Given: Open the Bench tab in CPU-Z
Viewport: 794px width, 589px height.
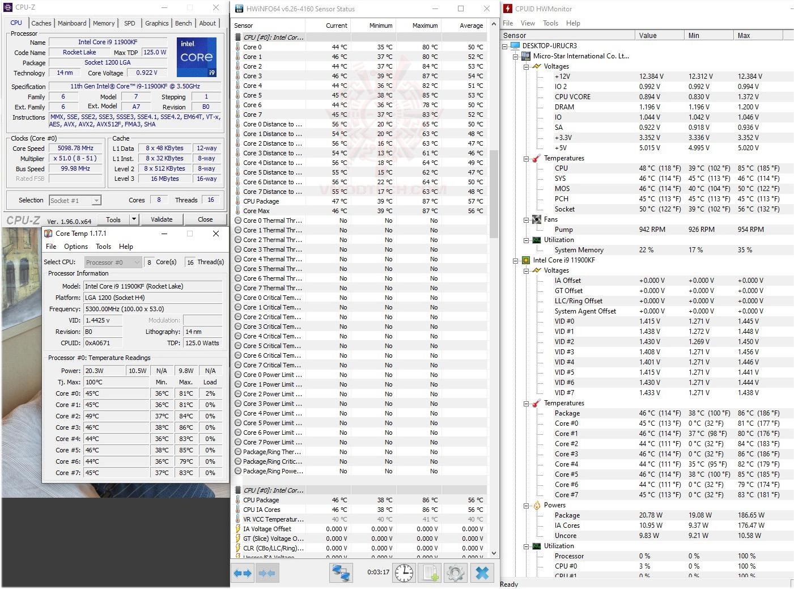Looking at the screenshot, I should 183,23.
